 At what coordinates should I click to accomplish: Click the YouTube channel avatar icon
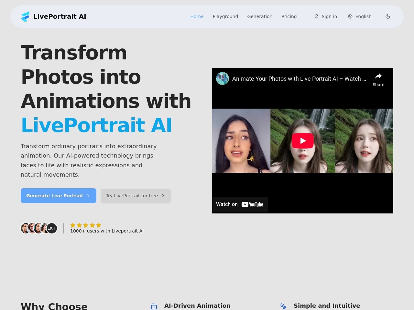point(223,78)
